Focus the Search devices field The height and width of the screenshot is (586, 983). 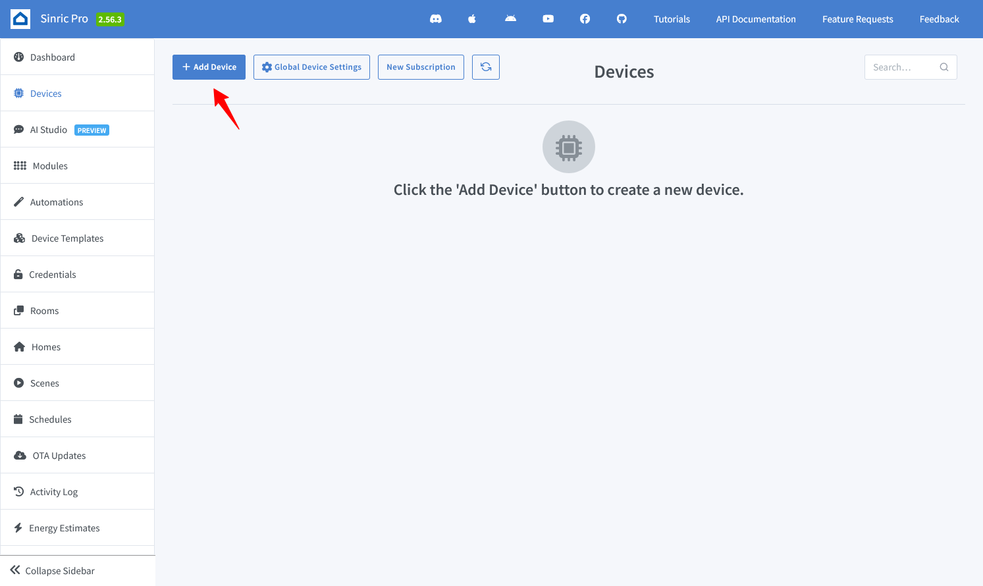911,67
